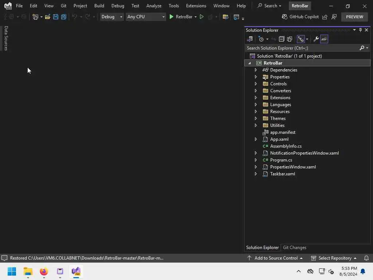The width and height of the screenshot is (373, 280).
Task: Click the Open File toolbar icon
Action: 48,17
